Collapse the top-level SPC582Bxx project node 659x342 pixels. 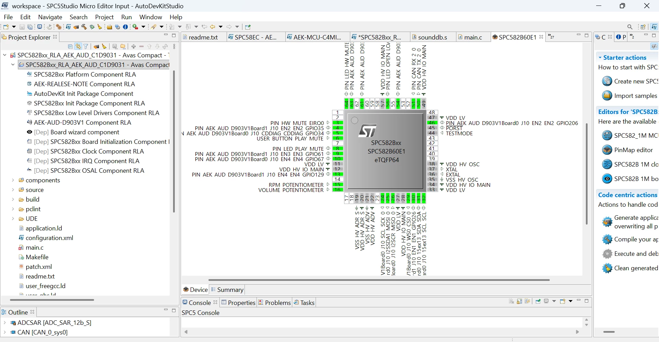click(x=4, y=55)
